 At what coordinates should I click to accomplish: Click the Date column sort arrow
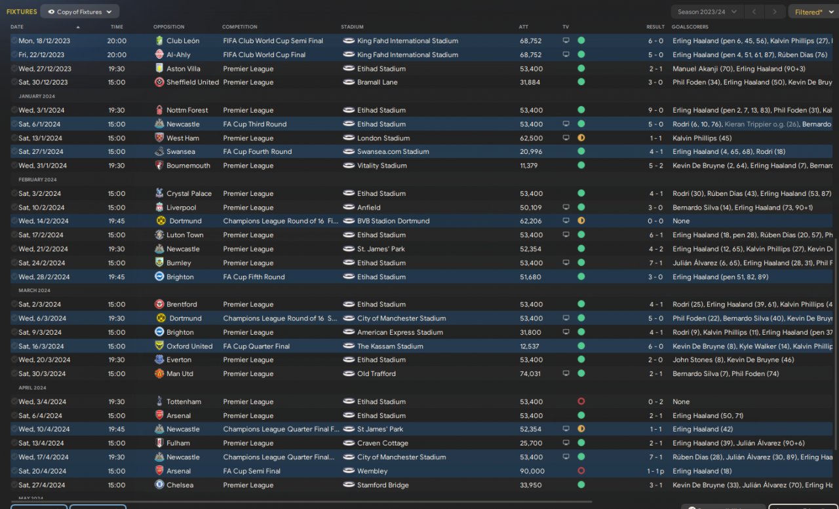(79, 27)
